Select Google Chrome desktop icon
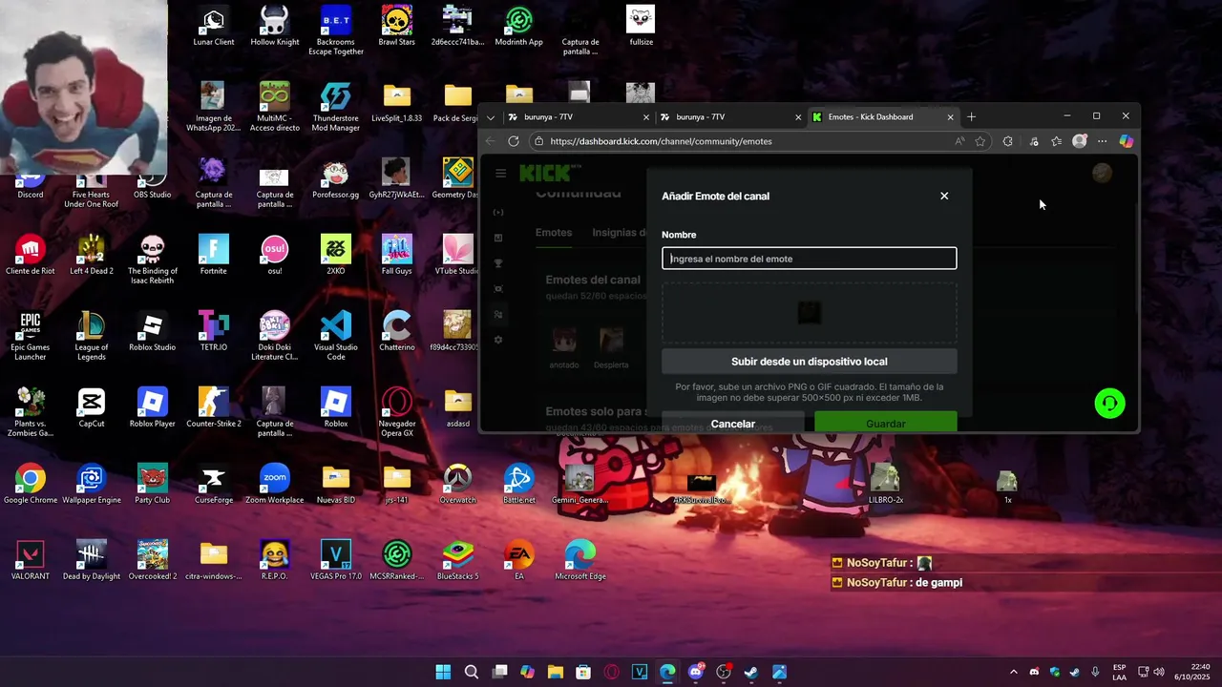Screen dimensions: 1222x687 [x=31, y=485]
